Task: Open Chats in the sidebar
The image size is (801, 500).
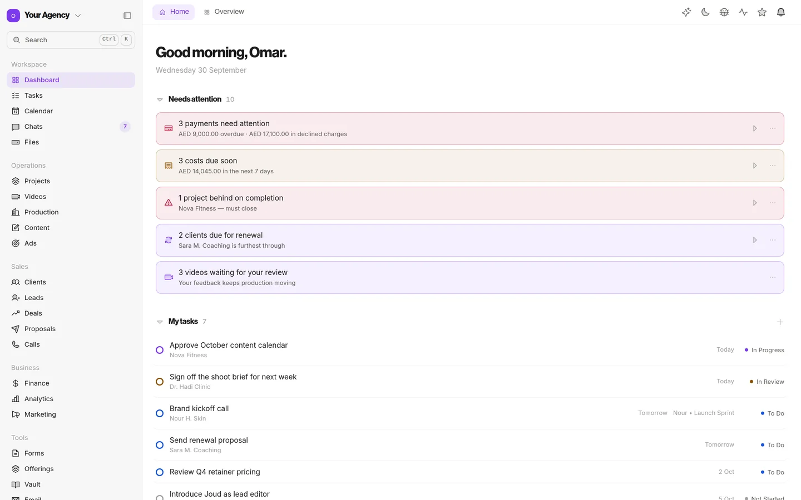Action: click(71, 127)
